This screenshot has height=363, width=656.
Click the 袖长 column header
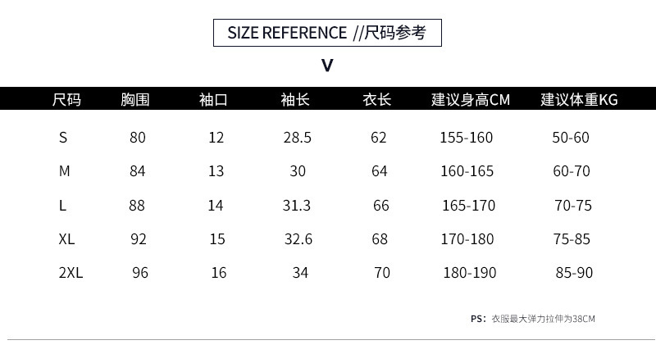click(x=295, y=100)
